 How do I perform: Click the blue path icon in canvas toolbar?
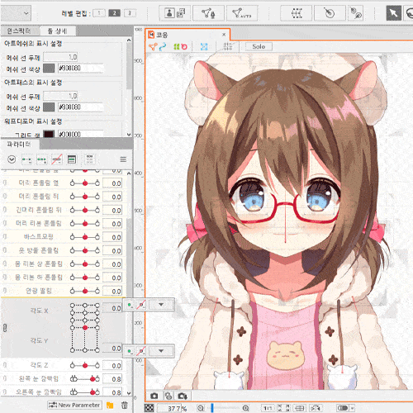pos(163,47)
